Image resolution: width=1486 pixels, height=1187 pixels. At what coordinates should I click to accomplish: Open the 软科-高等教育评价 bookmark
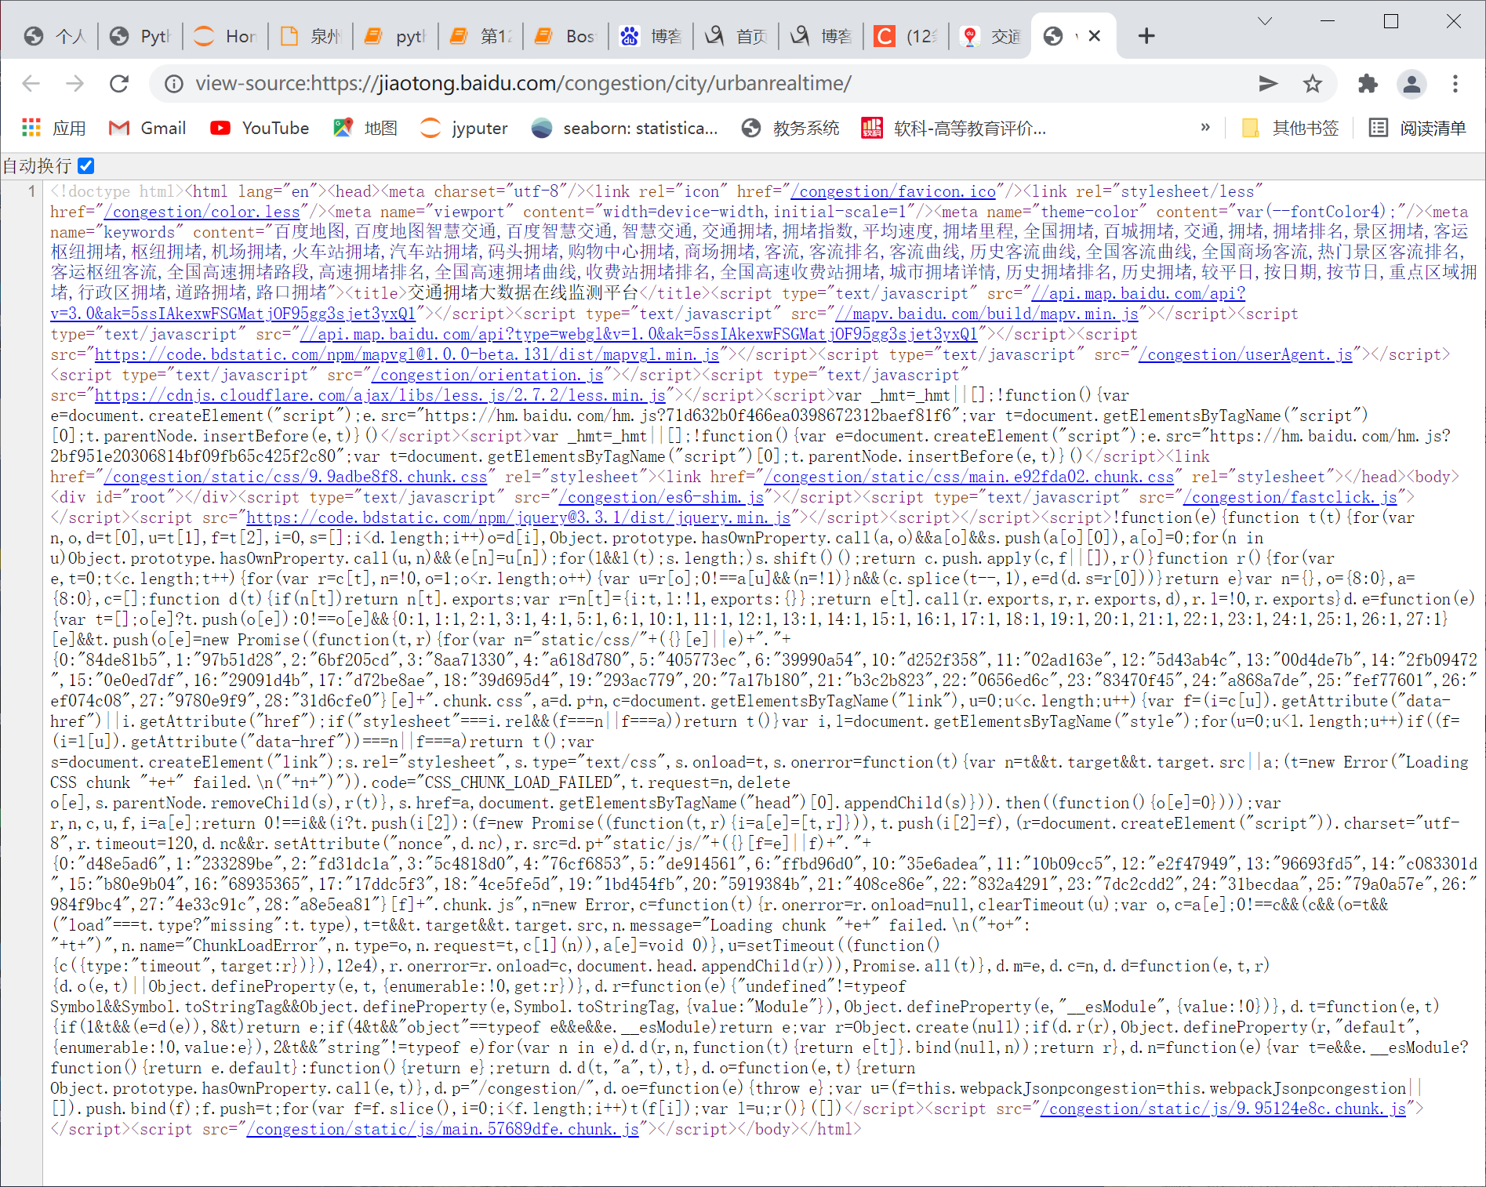(954, 128)
